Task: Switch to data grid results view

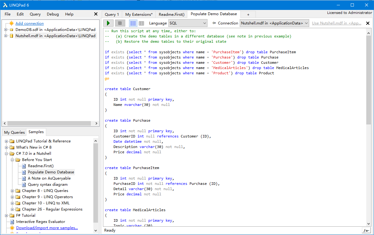Action: (141, 23)
